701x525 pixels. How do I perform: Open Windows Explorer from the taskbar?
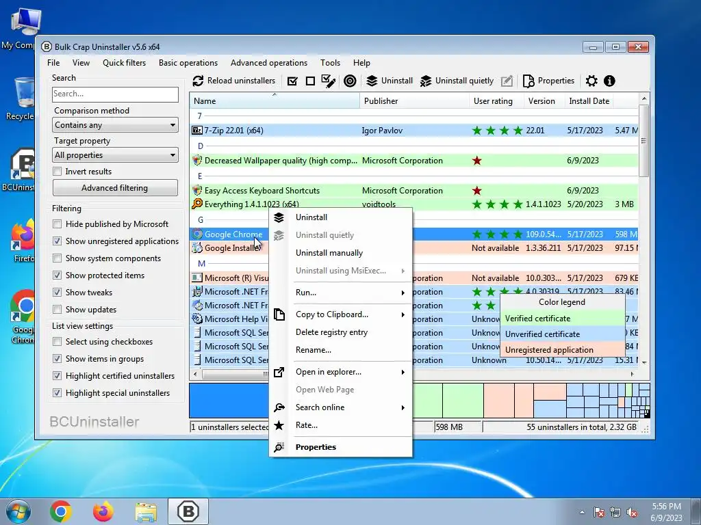(x=146, y=512)
